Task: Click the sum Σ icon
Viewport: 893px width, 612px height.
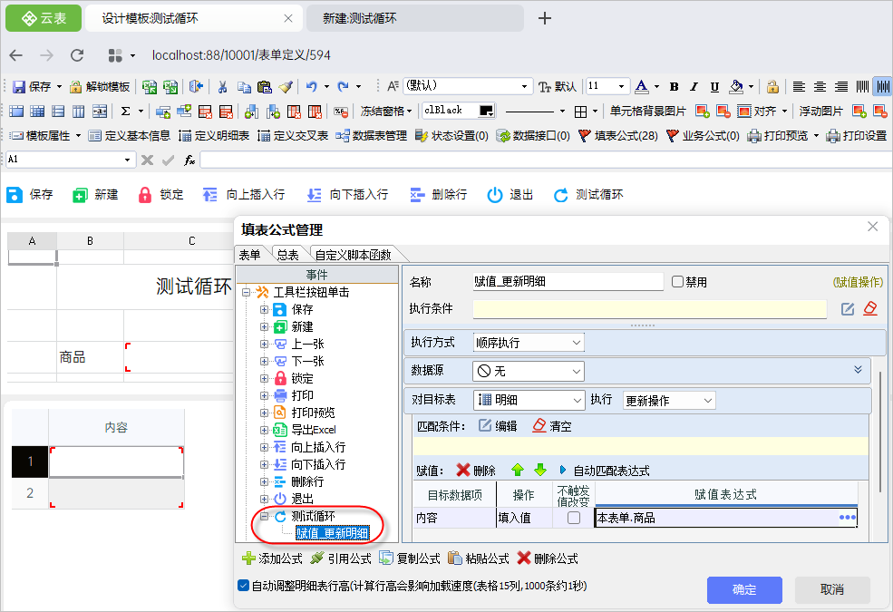Action: pos(126,111)
